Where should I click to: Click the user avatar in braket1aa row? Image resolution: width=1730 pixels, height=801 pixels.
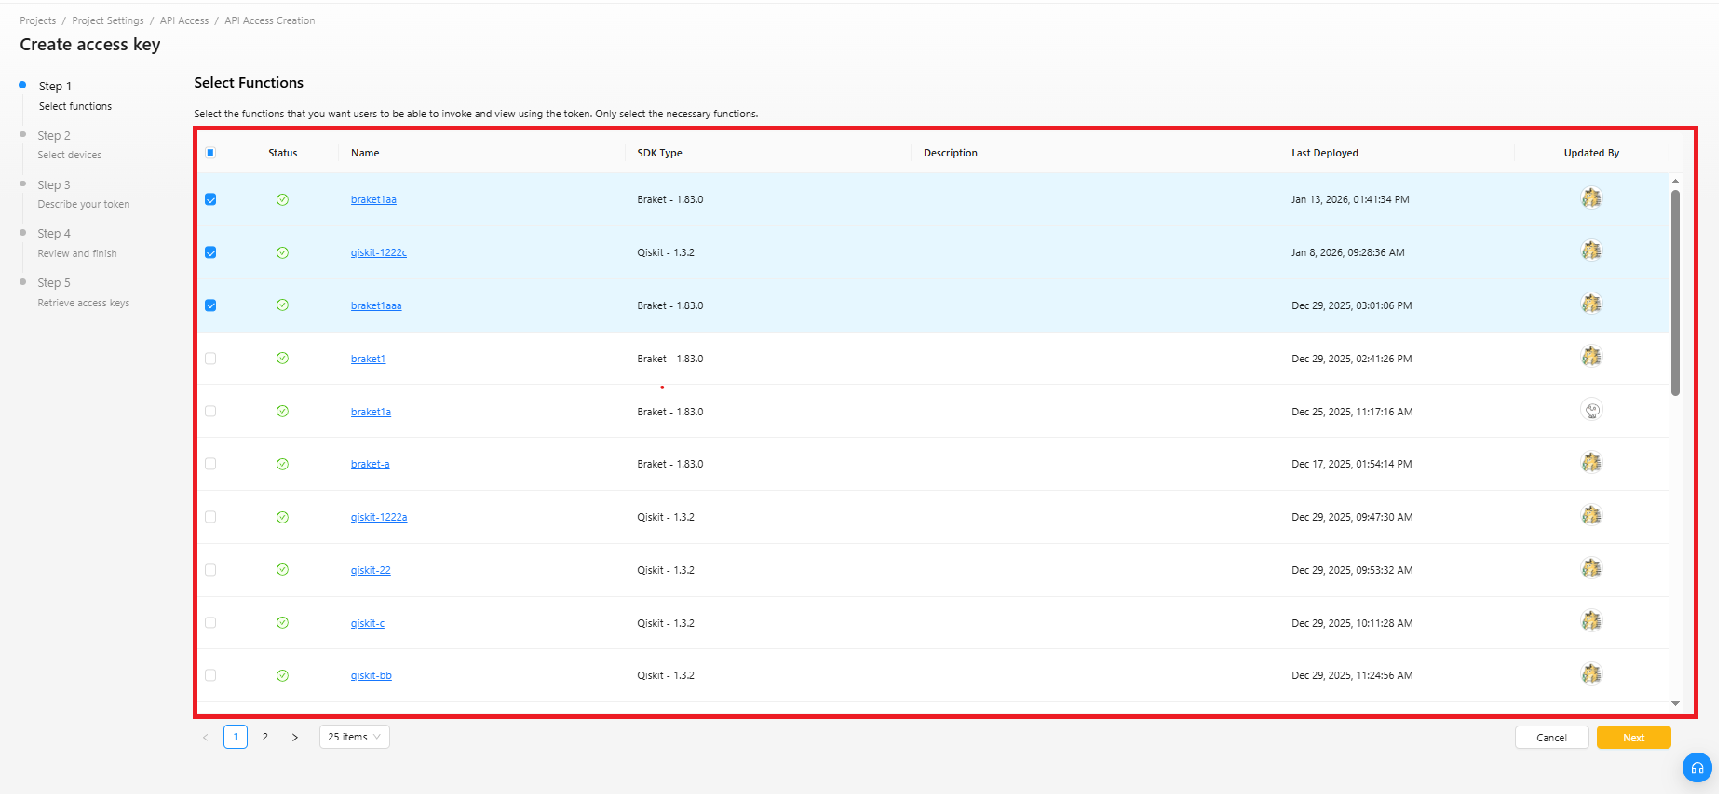[1591, 198]
